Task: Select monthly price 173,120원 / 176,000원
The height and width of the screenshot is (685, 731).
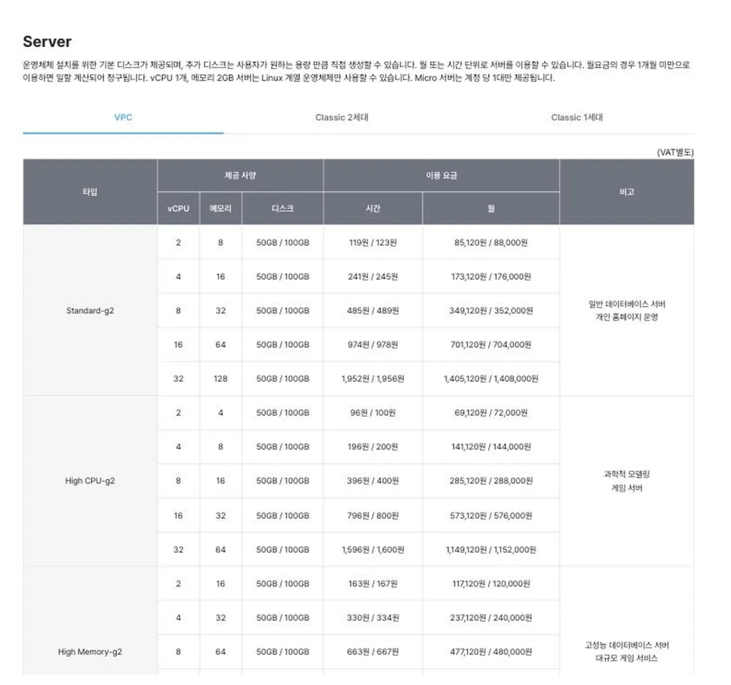Action: (x=491, y=276)
